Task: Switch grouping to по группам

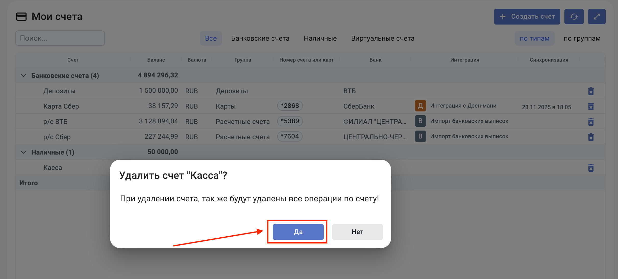Action: tap(582, 38)
